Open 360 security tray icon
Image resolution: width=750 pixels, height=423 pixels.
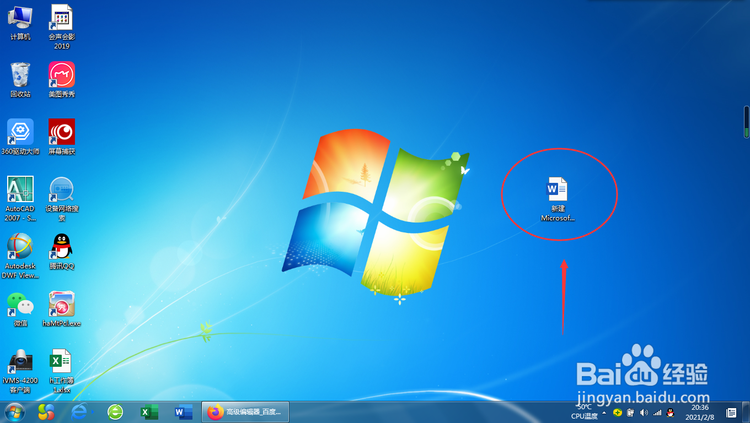[617, 412]
